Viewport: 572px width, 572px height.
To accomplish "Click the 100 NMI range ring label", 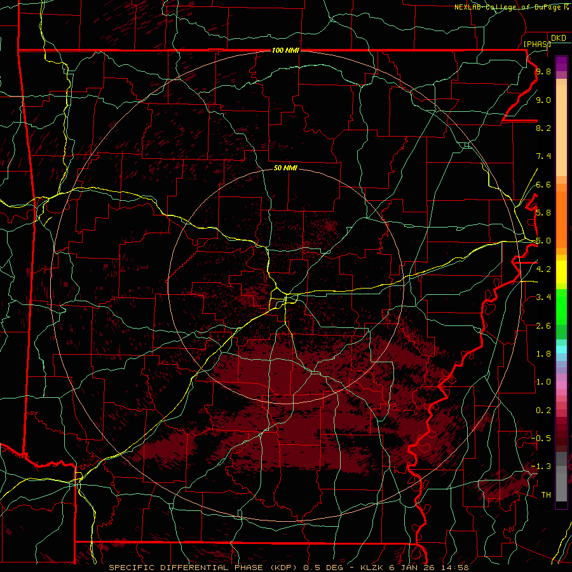I will tap(285, 50).
